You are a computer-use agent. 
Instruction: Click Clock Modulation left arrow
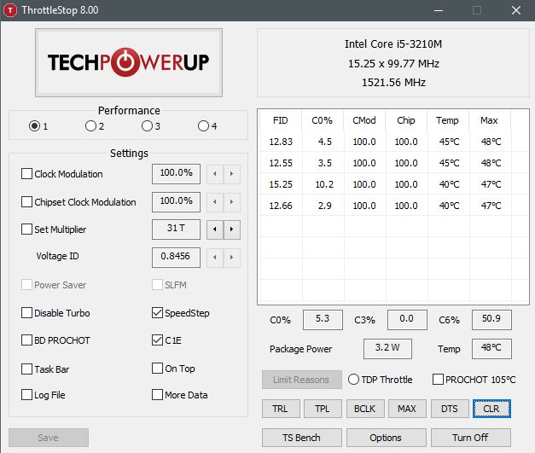click(x=215, y=174)
